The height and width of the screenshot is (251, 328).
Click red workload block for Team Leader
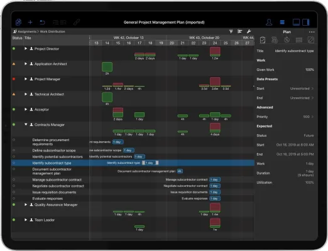coord(215,222)
